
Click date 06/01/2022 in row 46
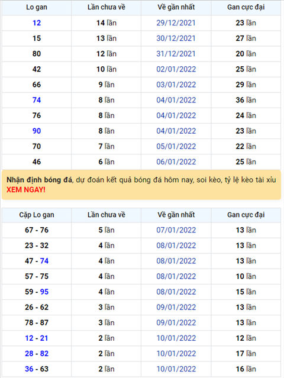click(176, 161)
